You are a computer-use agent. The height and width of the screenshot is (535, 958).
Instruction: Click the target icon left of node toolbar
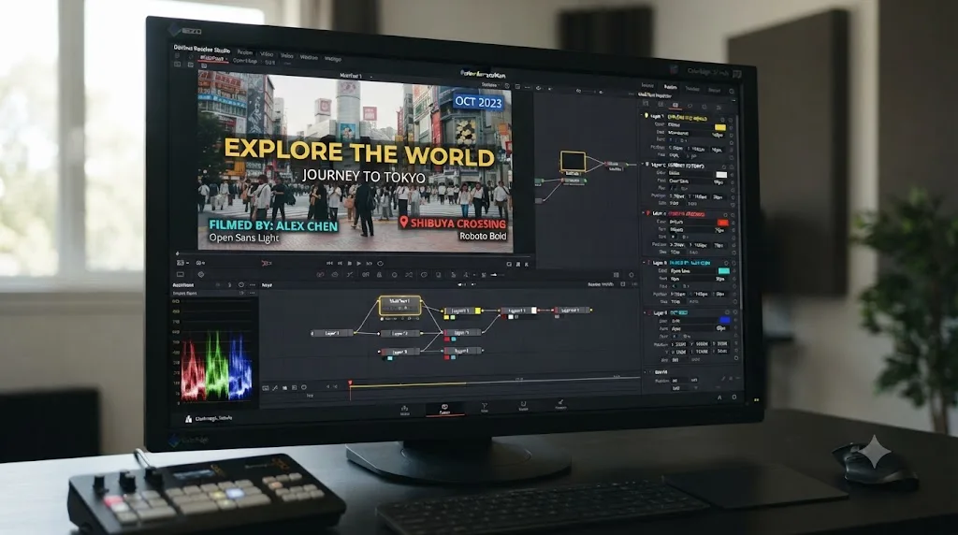pyautogui.click(x=201, y=275)
